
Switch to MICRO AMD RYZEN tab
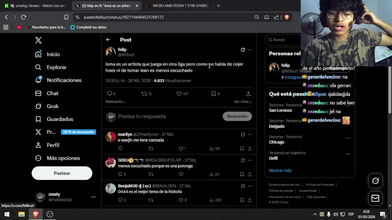coord(178,5)
